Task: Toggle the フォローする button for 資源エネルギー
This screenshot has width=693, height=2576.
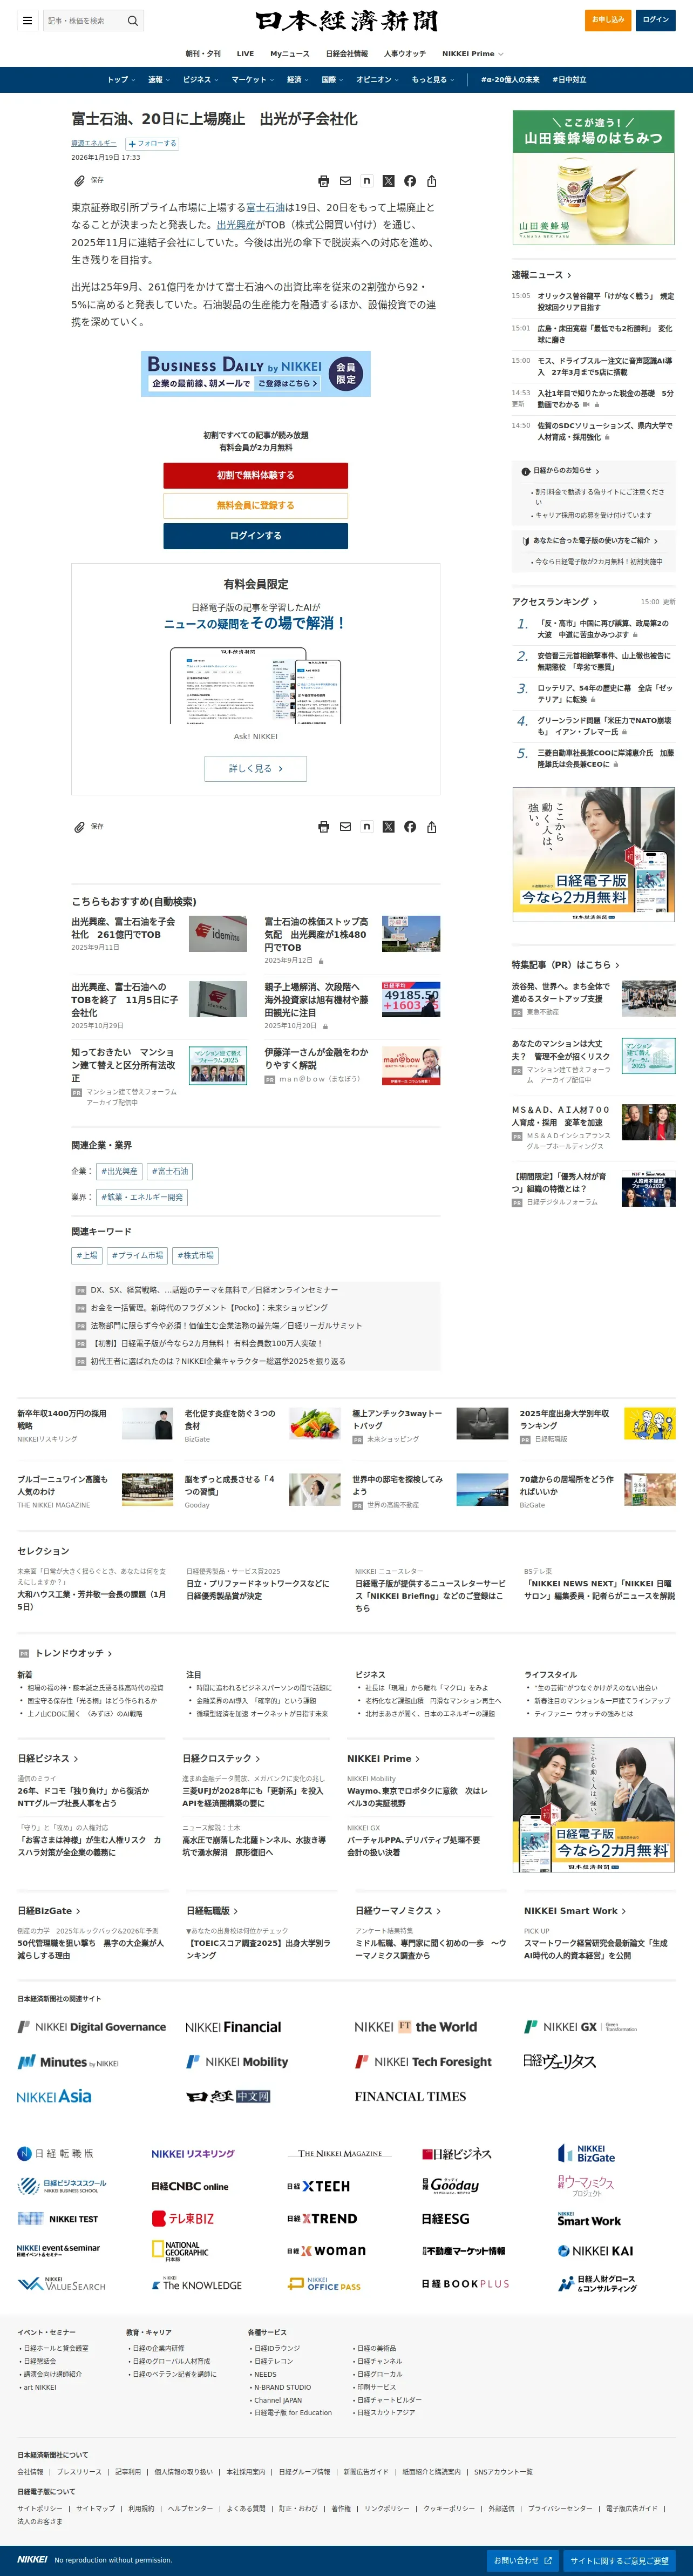Action: point(152,144)
